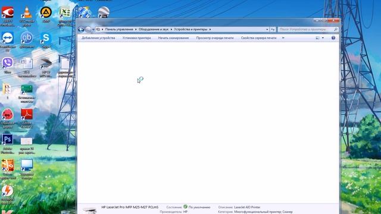381x214 pixels.
Task: Expand the arrow after Устройства и принтеры breadcrumb
Action: coord(210,29)
